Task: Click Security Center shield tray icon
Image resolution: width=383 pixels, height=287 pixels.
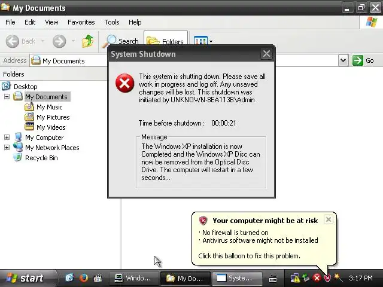Action: (327, 278)
